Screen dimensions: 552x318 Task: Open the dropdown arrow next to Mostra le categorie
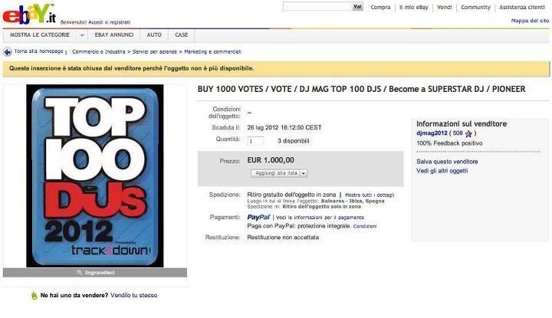click(x=82, y=35)
